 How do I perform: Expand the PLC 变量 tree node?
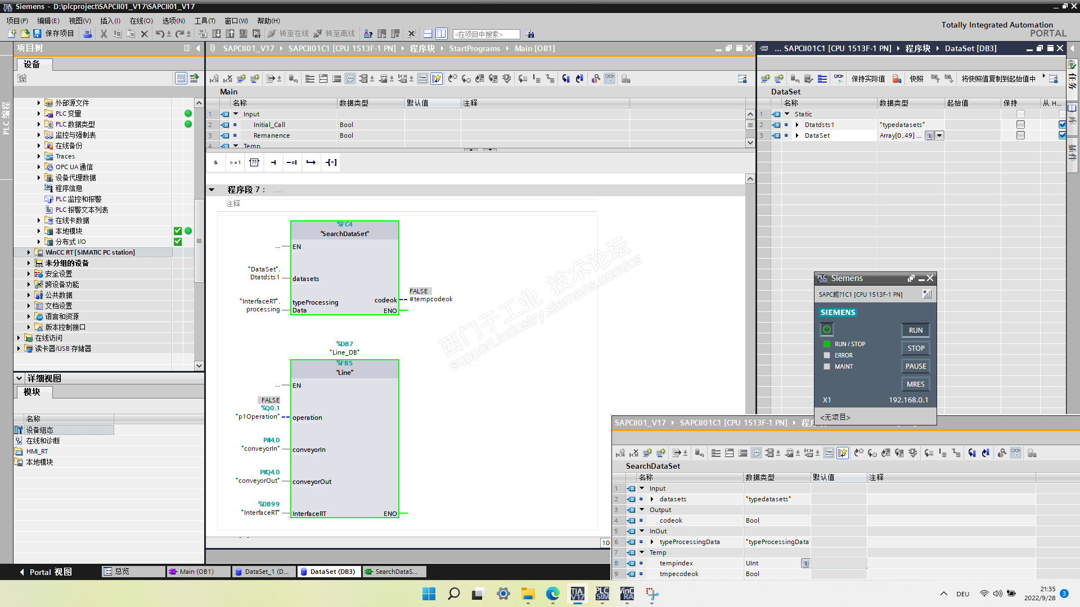[39, 114]
